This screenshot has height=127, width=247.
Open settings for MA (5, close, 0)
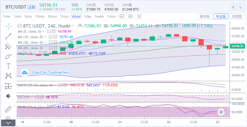(x=49, y=31)
